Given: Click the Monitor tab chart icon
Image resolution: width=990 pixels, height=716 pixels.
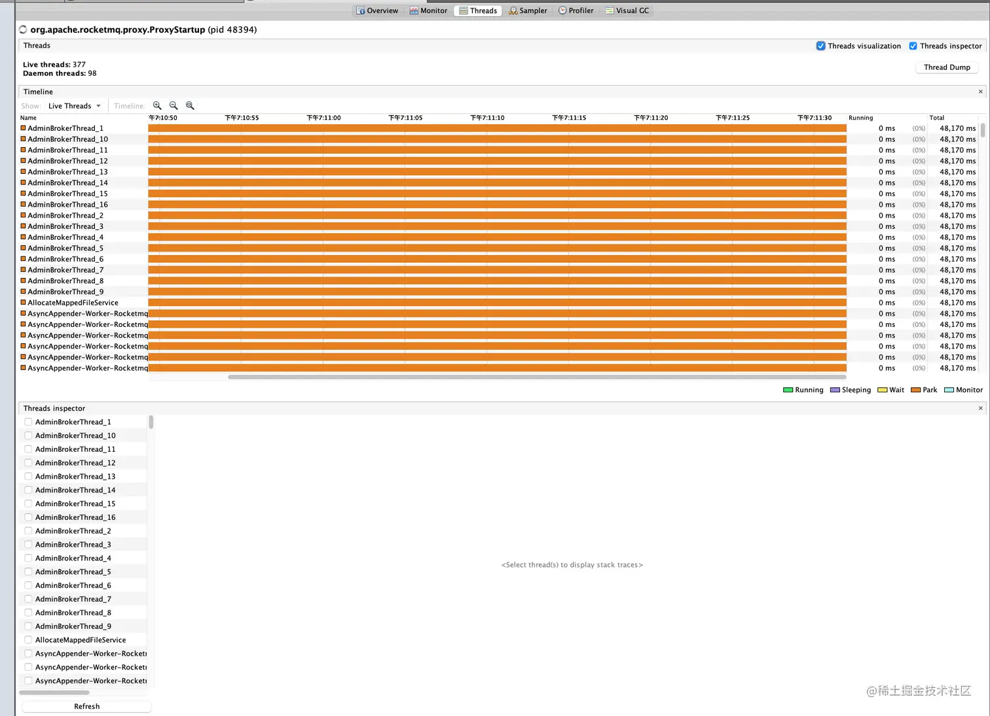Looking at the screenshot, I should coord(414,10).
